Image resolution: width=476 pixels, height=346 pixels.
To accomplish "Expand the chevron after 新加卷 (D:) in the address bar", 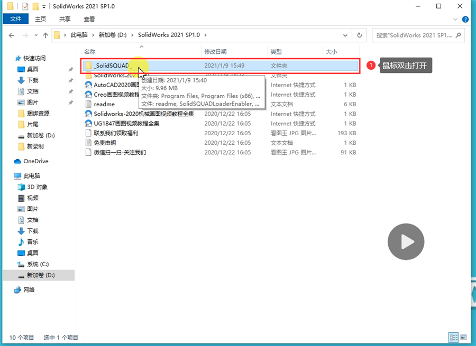I will (x=132, y=35).
